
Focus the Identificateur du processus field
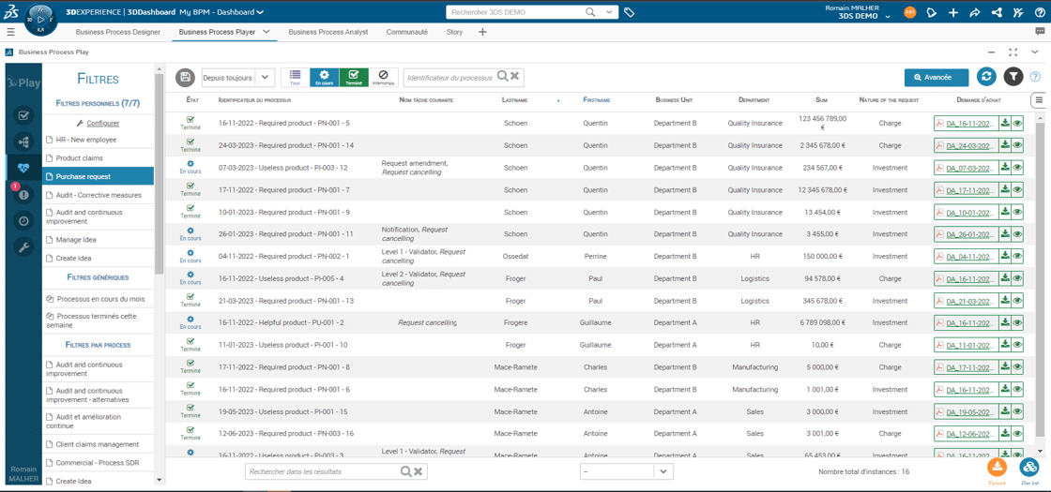pos(449,78)
